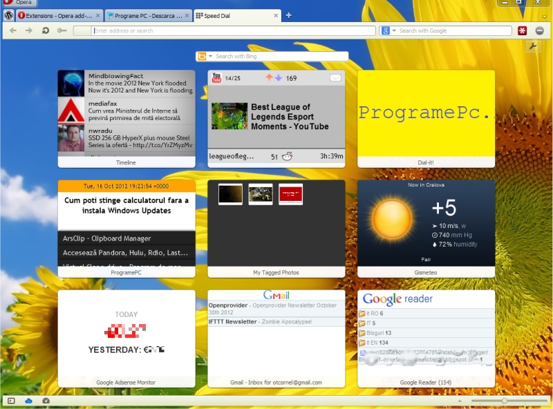Open Speed Dial configuration wrench
The width and height of the screenshot is (553, 409).
pos(533,46)
